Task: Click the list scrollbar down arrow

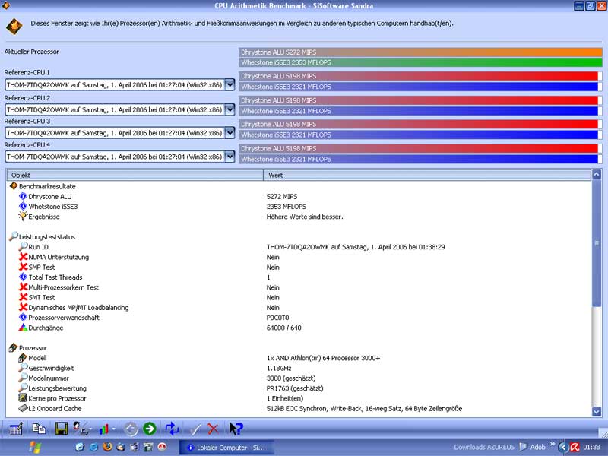Action: tap(597, 411)
